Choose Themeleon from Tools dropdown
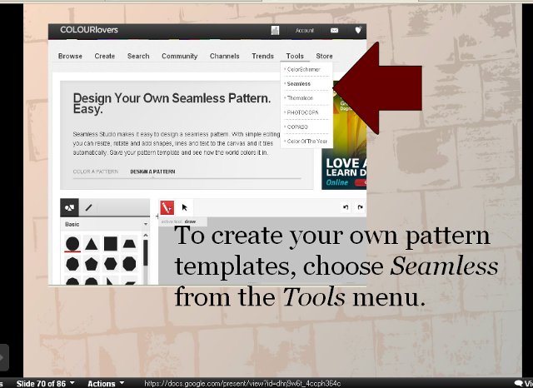533x388 pixels. pos(300,98)
